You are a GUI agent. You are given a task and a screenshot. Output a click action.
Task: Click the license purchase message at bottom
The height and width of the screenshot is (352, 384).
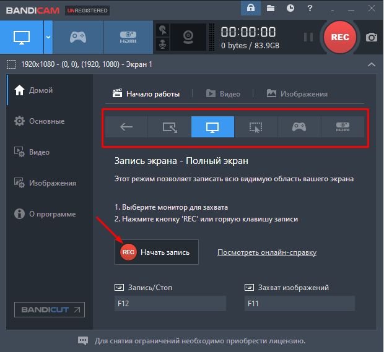(x=200, y=340)
